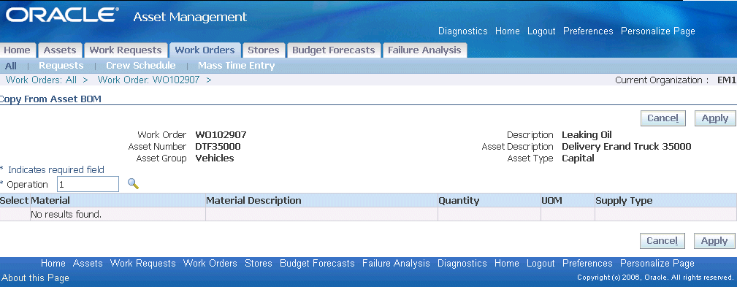Click footer Preferences link
This screenshot has width=737, height=287.
click(587, 264)
